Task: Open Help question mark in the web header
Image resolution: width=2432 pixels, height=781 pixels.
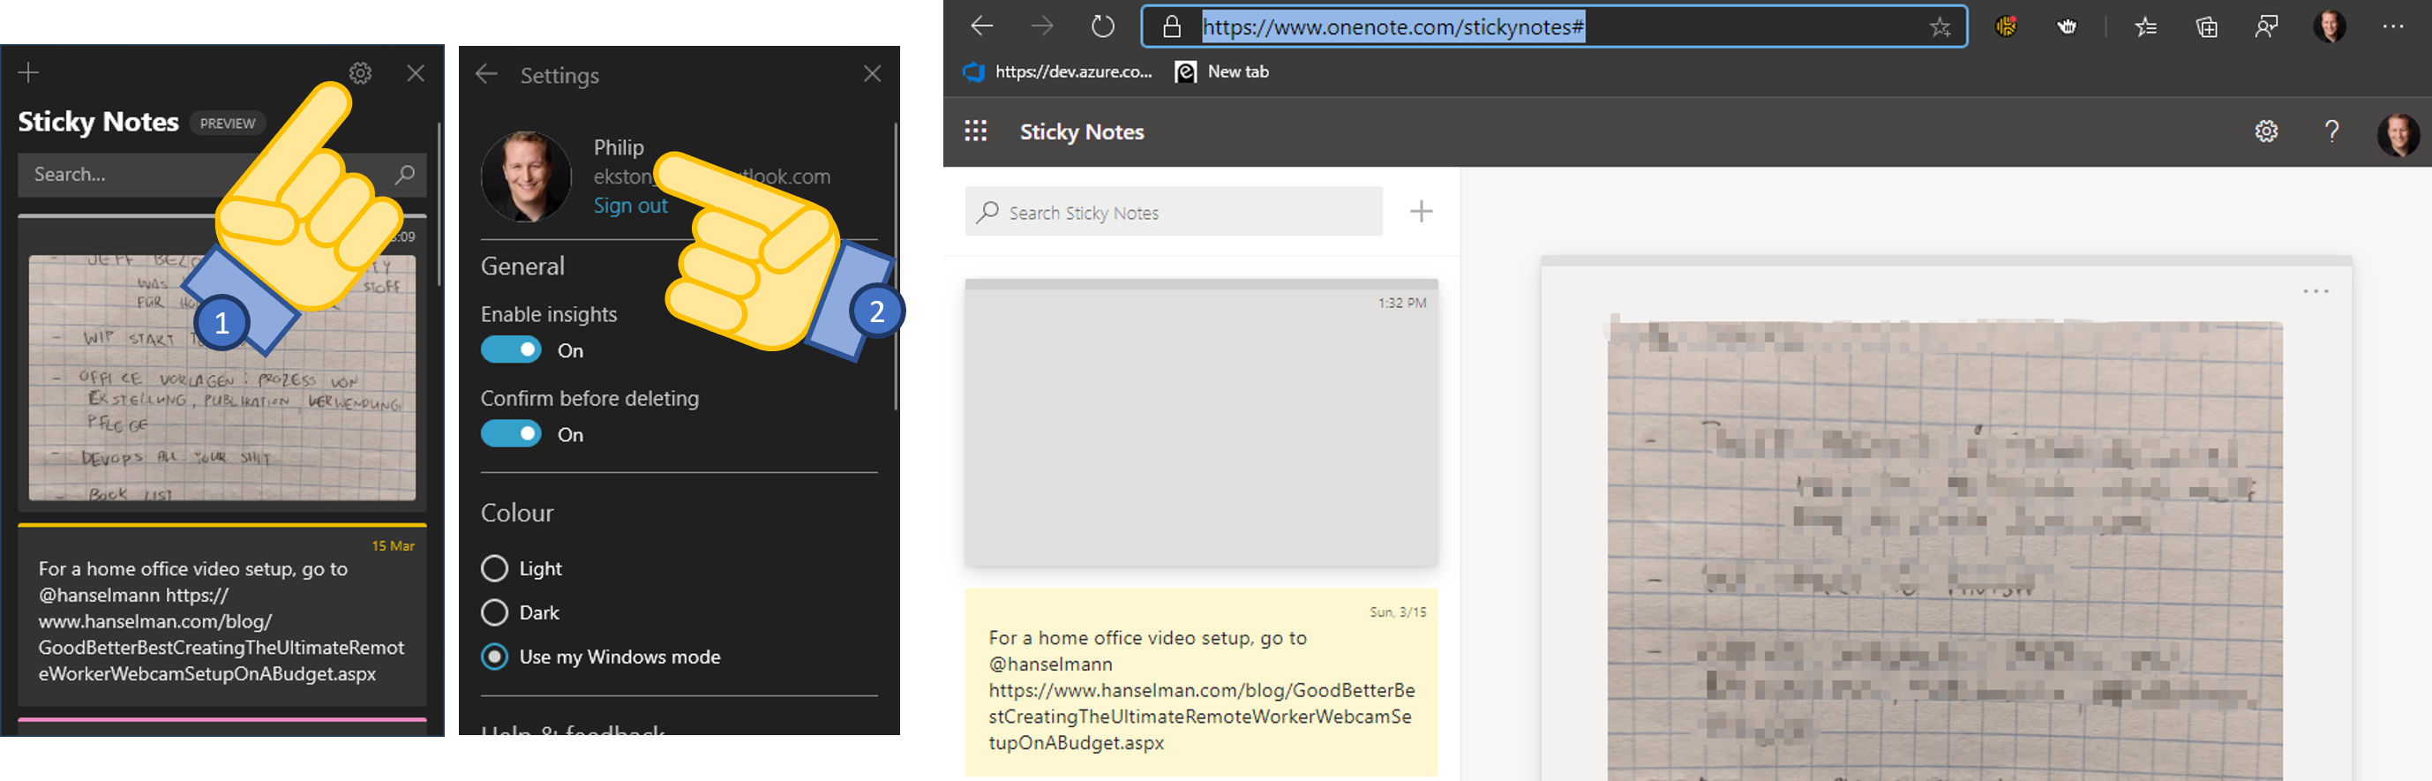Action: click(2332, 131)
